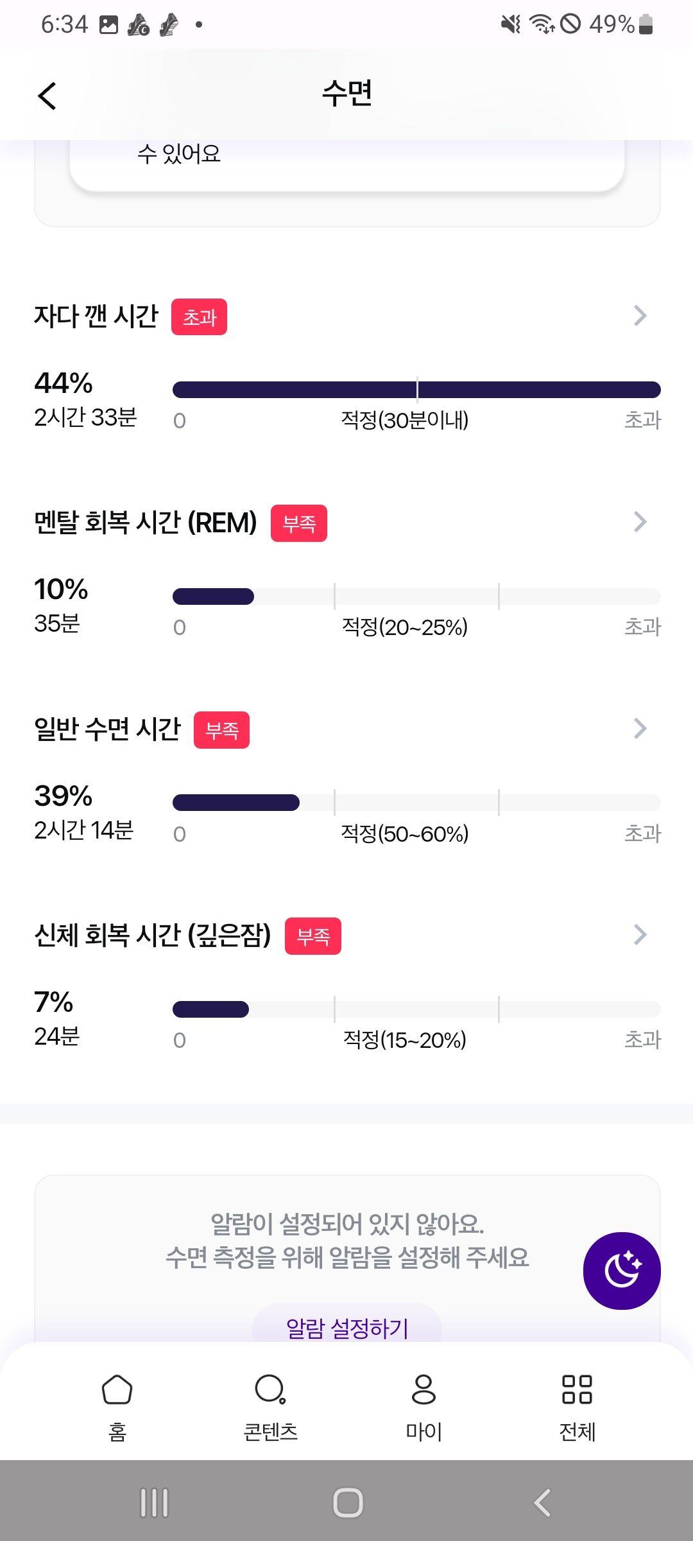Open the floating moon sleep button
Screen dimensions: 693x1541
pos(622,1271)
